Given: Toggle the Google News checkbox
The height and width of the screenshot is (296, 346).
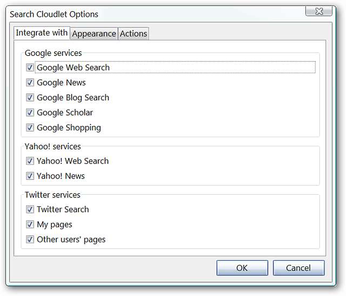Looking at the screenshot, I should point(30,83).
